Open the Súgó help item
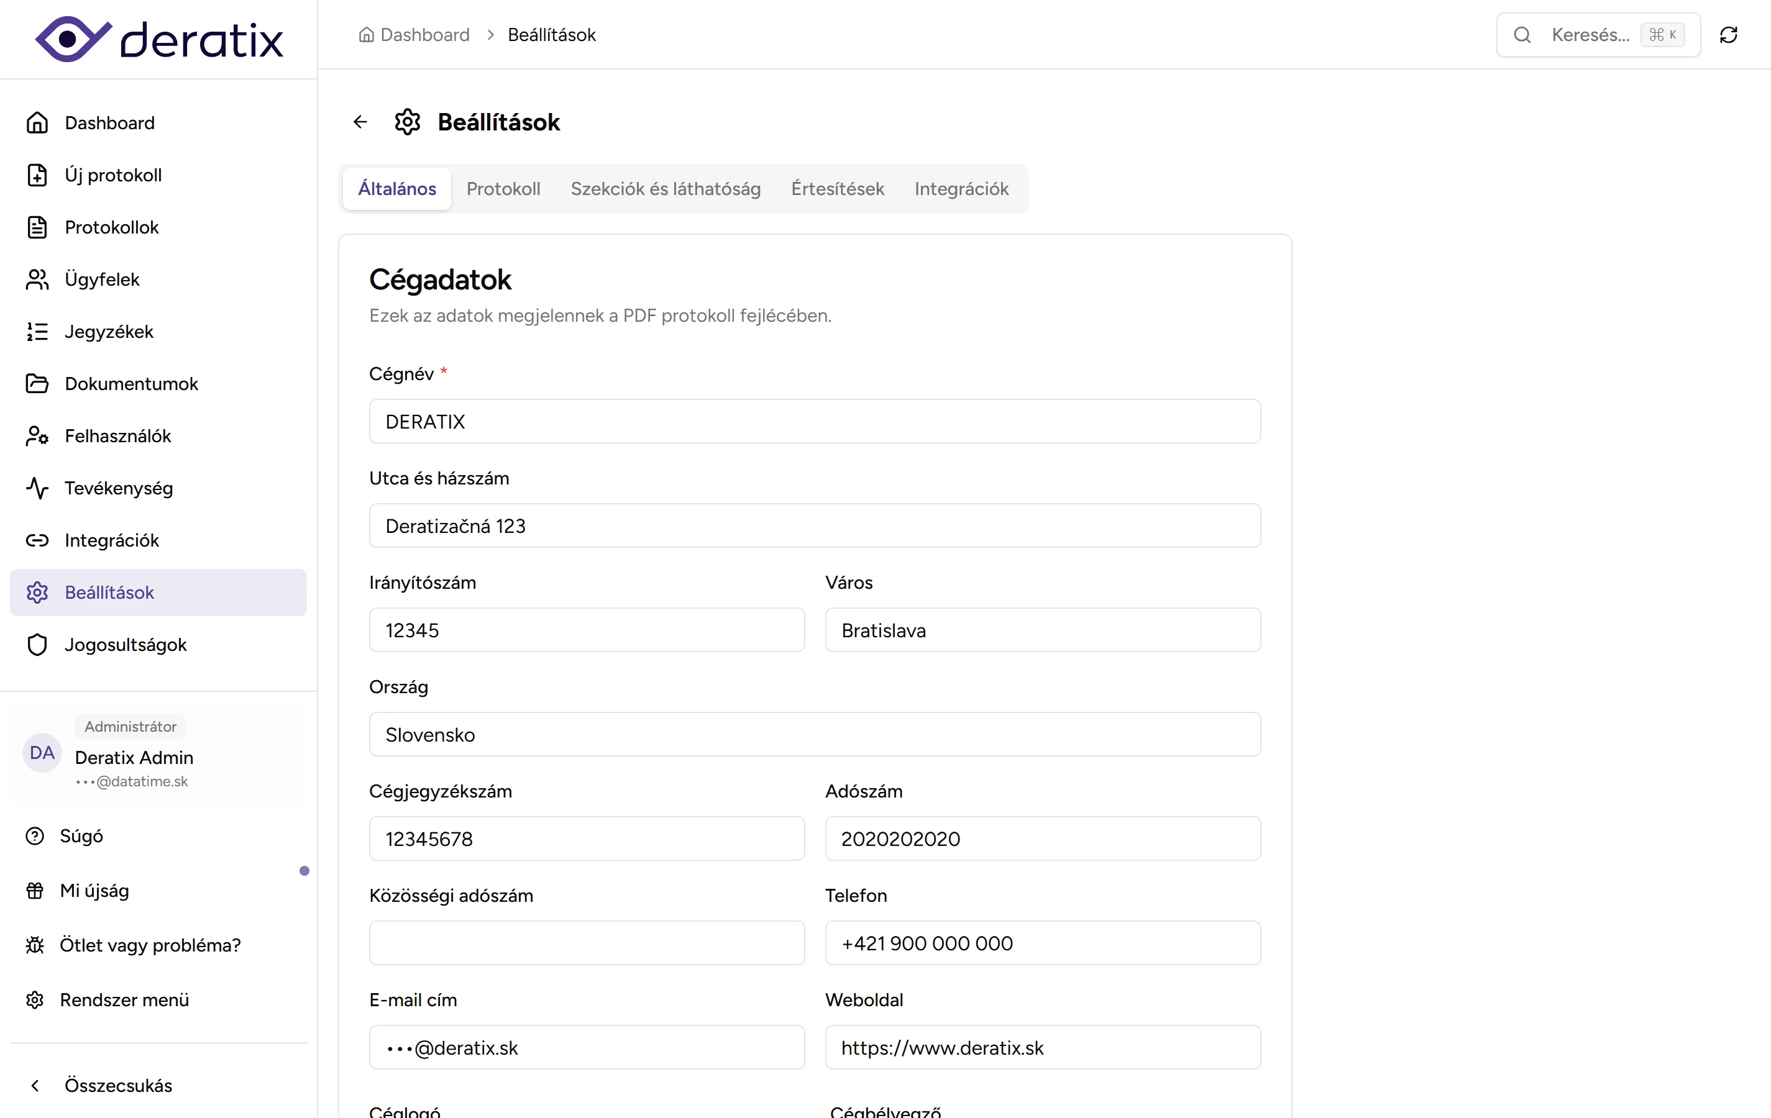1771x1118 pixels. point(81,836)
